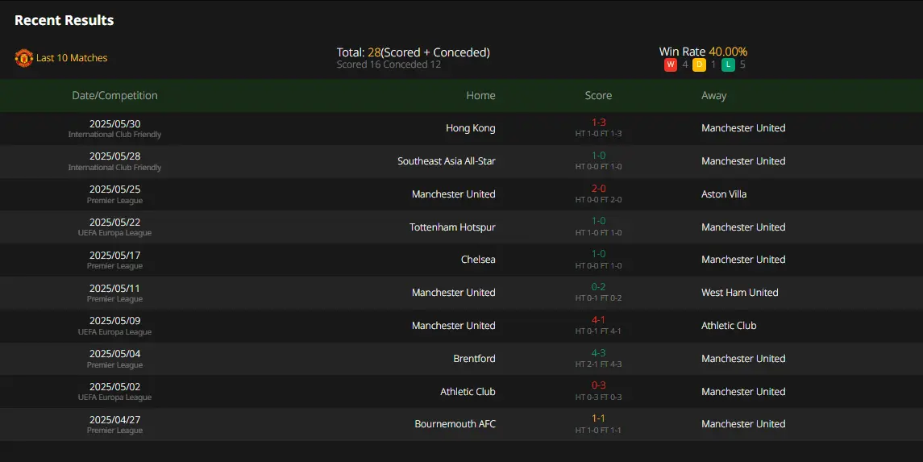Open the Hong Kong 1-3 score
Viewport: 923px width, 462px height.
coord(599,123)
